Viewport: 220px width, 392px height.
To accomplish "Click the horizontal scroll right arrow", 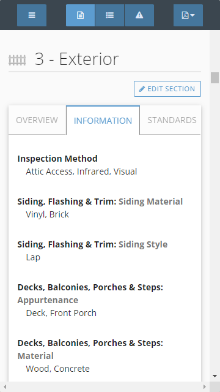I will [205, 387].
